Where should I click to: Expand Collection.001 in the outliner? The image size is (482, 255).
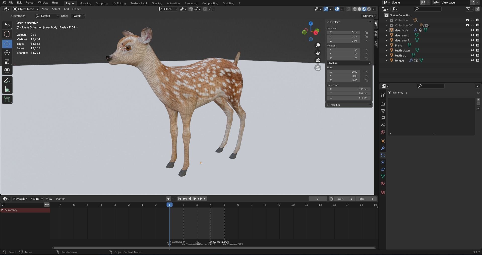(x=387, y=25)
